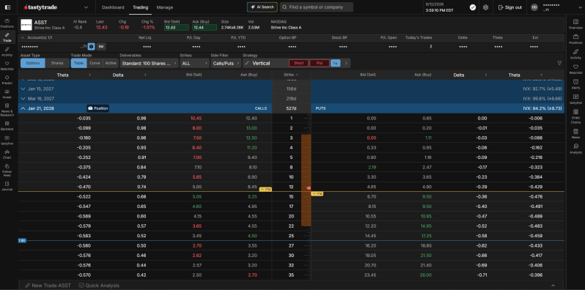The image size is (585, 290).
Task: Go to the Dashboard tab
Action: coord(113,7)
